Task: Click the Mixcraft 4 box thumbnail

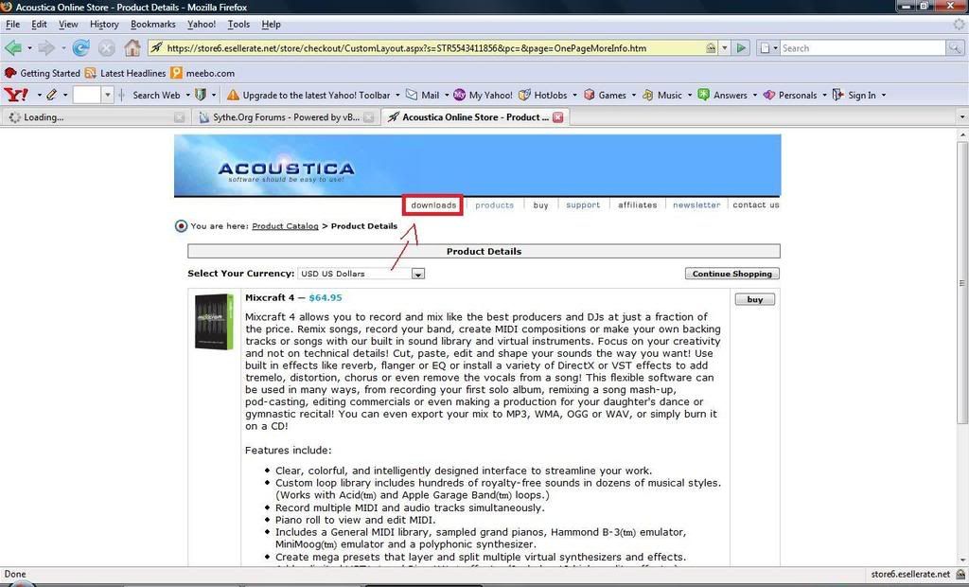Action: [215, 322]
